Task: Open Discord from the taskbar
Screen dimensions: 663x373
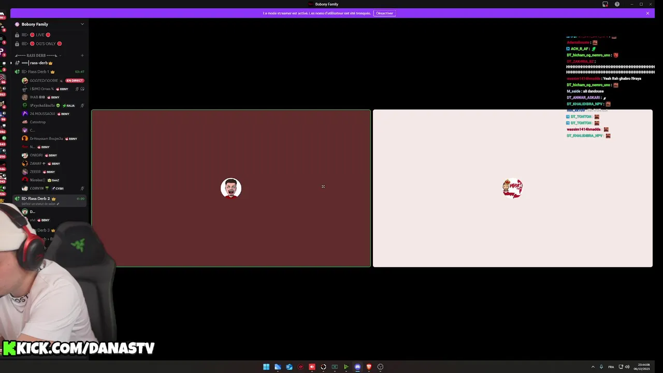Action: click(x=357, y=367)
